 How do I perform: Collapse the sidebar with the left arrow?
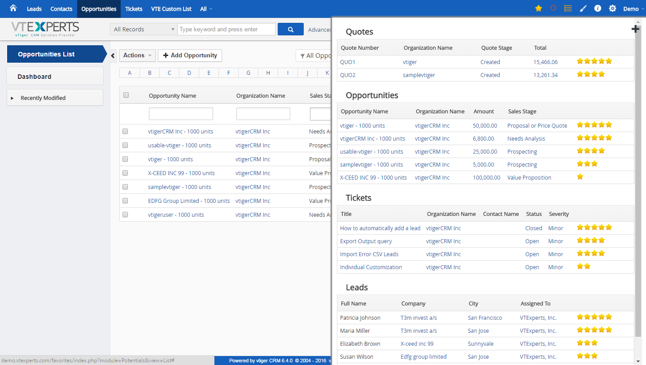pyautogui.click(x=113, y=56)
